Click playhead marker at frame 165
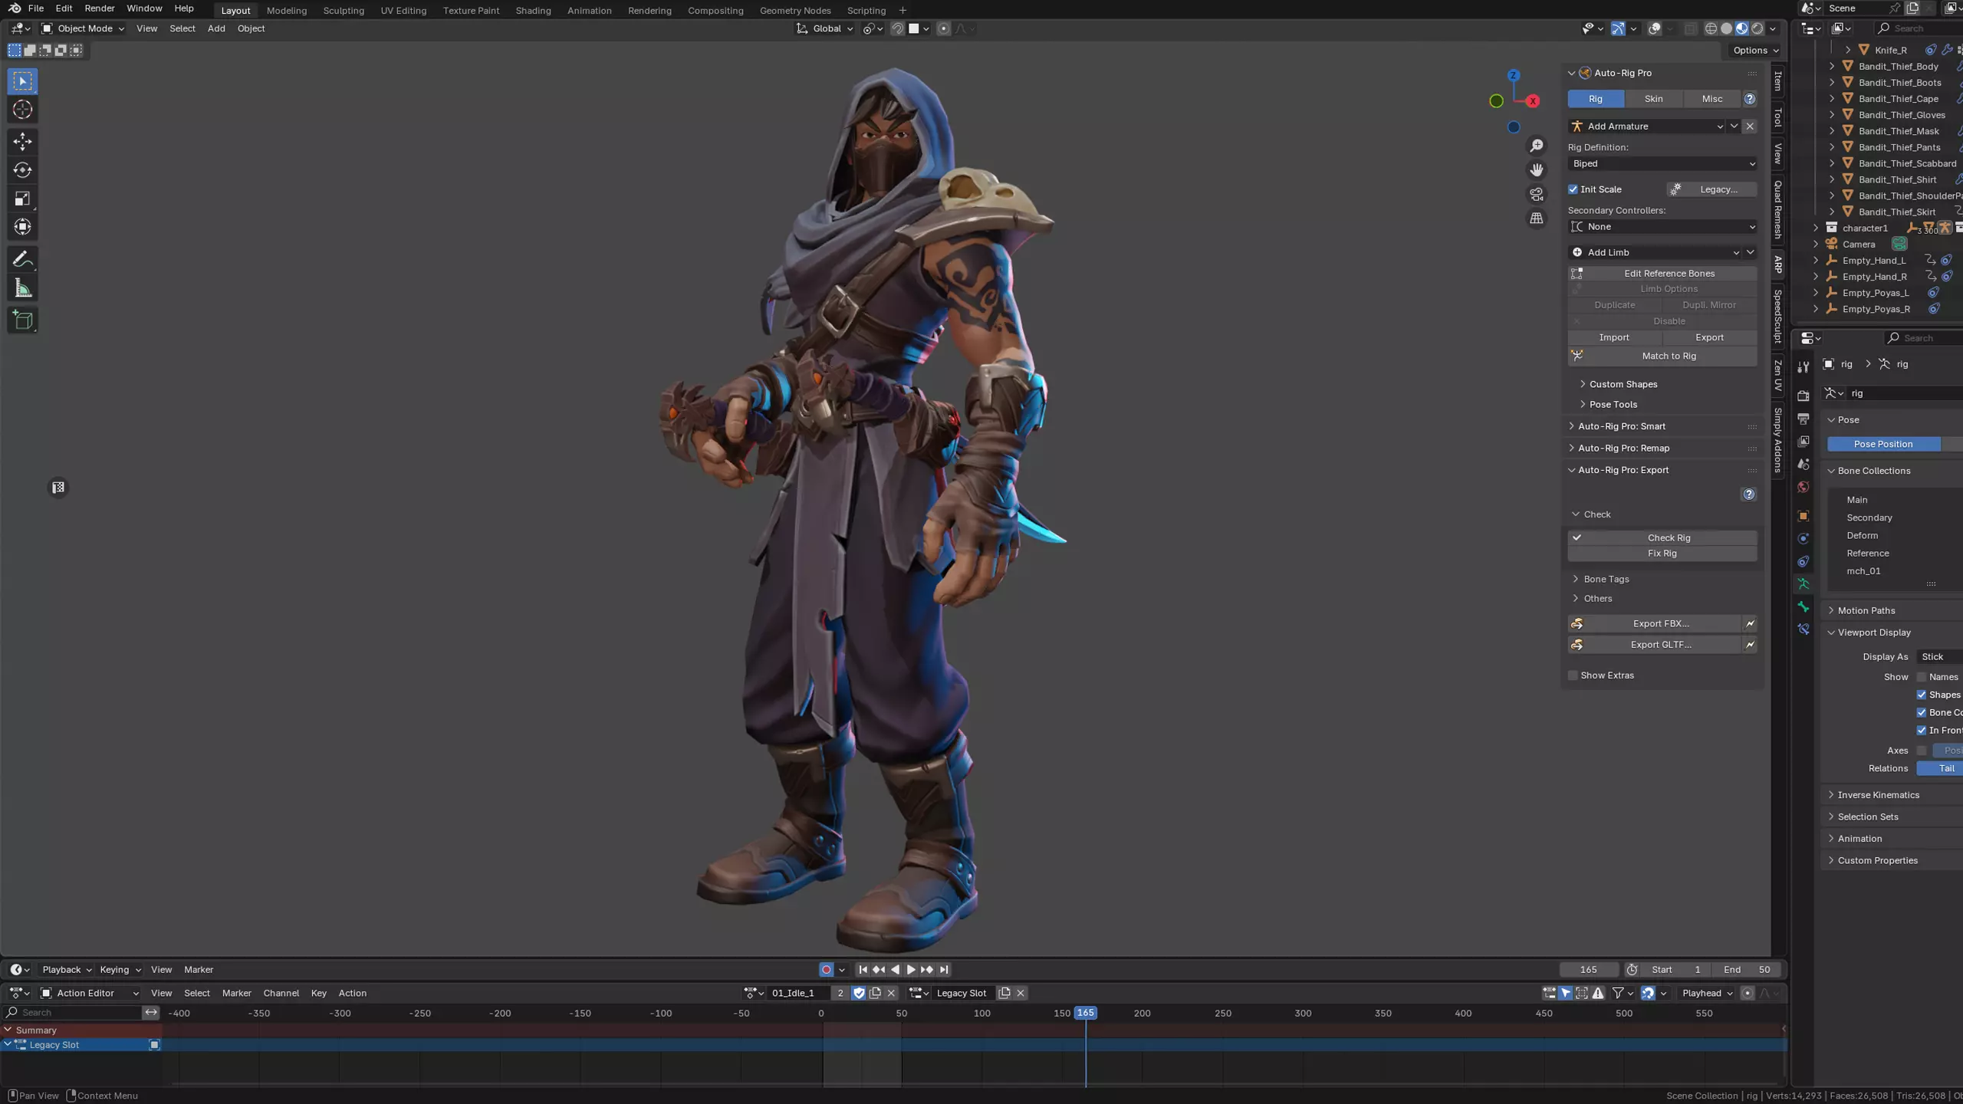This screenshot has height=1104, width=1963. pyautogui.click(x=1085, y=1014)
